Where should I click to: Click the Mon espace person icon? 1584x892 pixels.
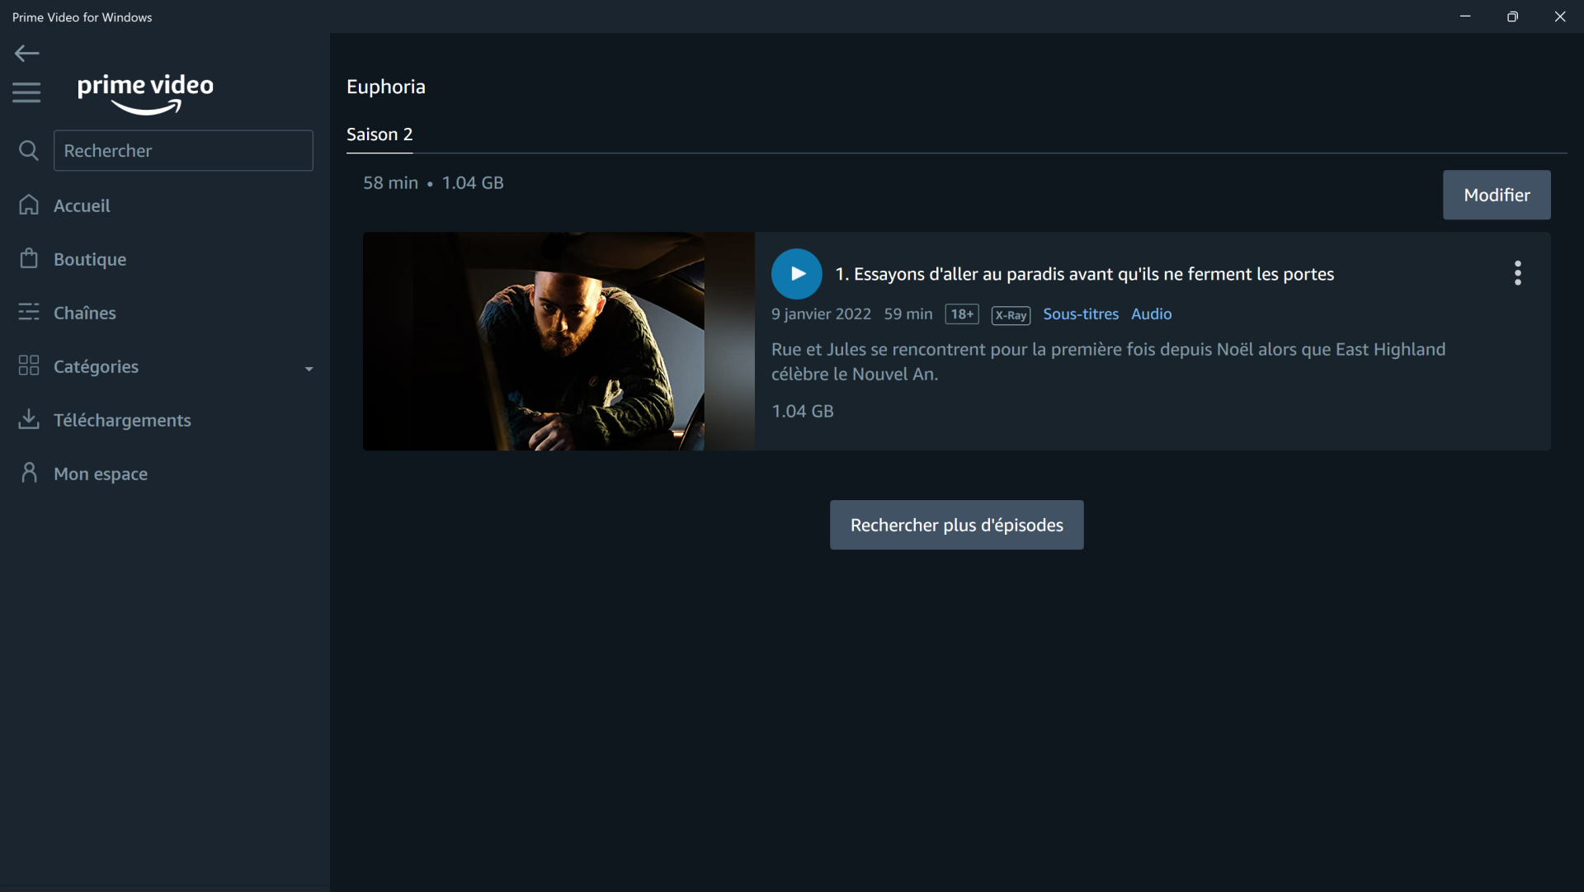[x=29, y=473]
